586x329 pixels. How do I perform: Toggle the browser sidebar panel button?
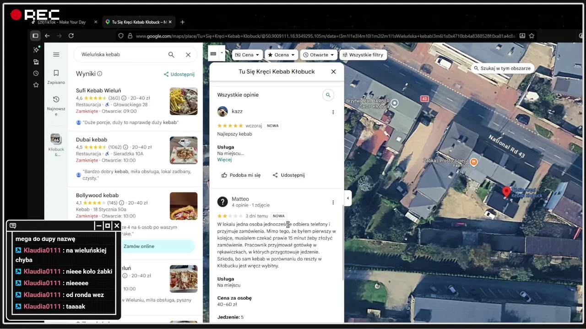pos(35,36)
